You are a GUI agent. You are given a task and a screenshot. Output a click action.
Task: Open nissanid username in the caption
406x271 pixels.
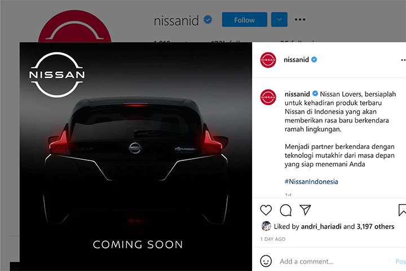(297, 94)
